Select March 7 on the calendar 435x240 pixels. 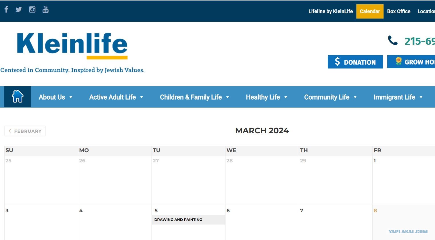(302, 211)
